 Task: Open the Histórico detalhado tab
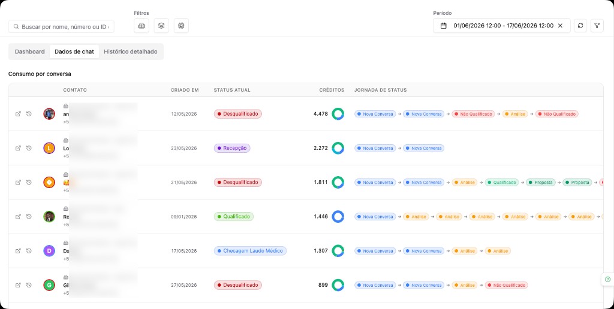pos(131,51)
